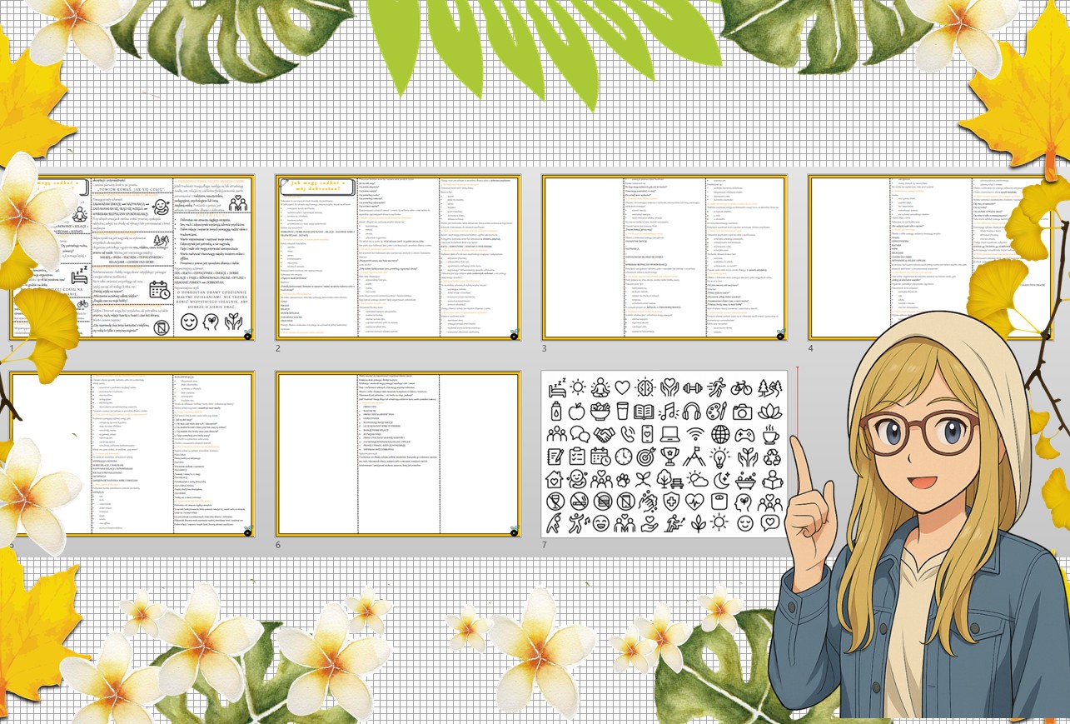The image size is (1070, 724).
Task: Select slide 3 thumbnail in the sorter
Action: (x=664, y=257)
